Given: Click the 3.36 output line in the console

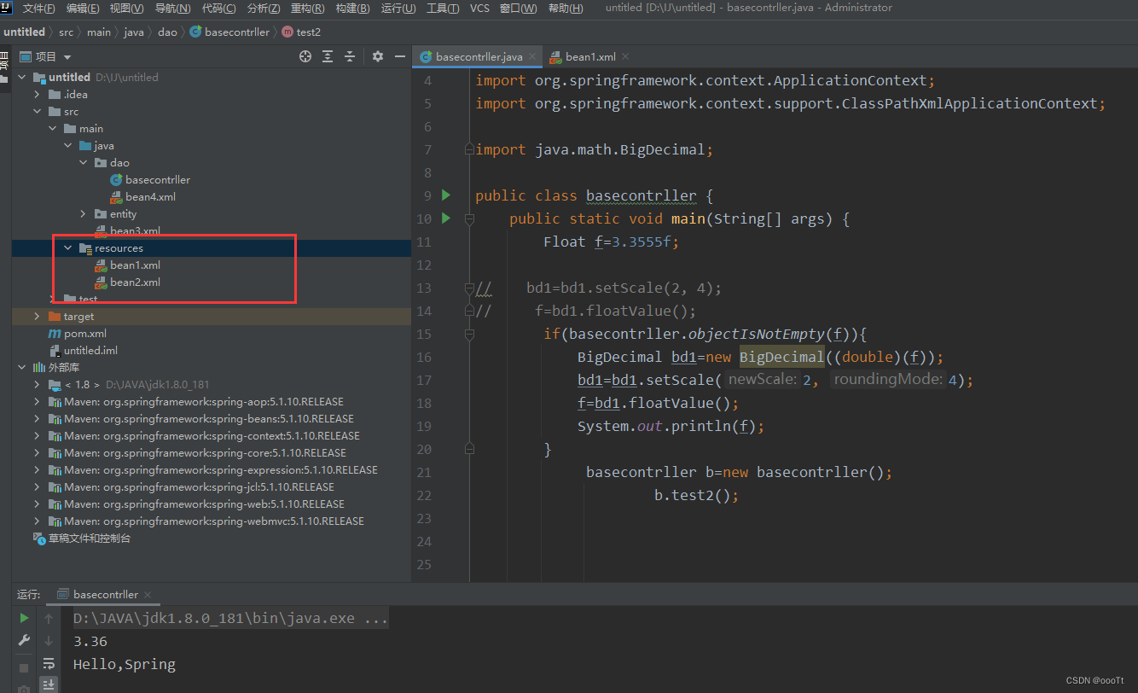Looking at the screenshot, I should (90, 641).
